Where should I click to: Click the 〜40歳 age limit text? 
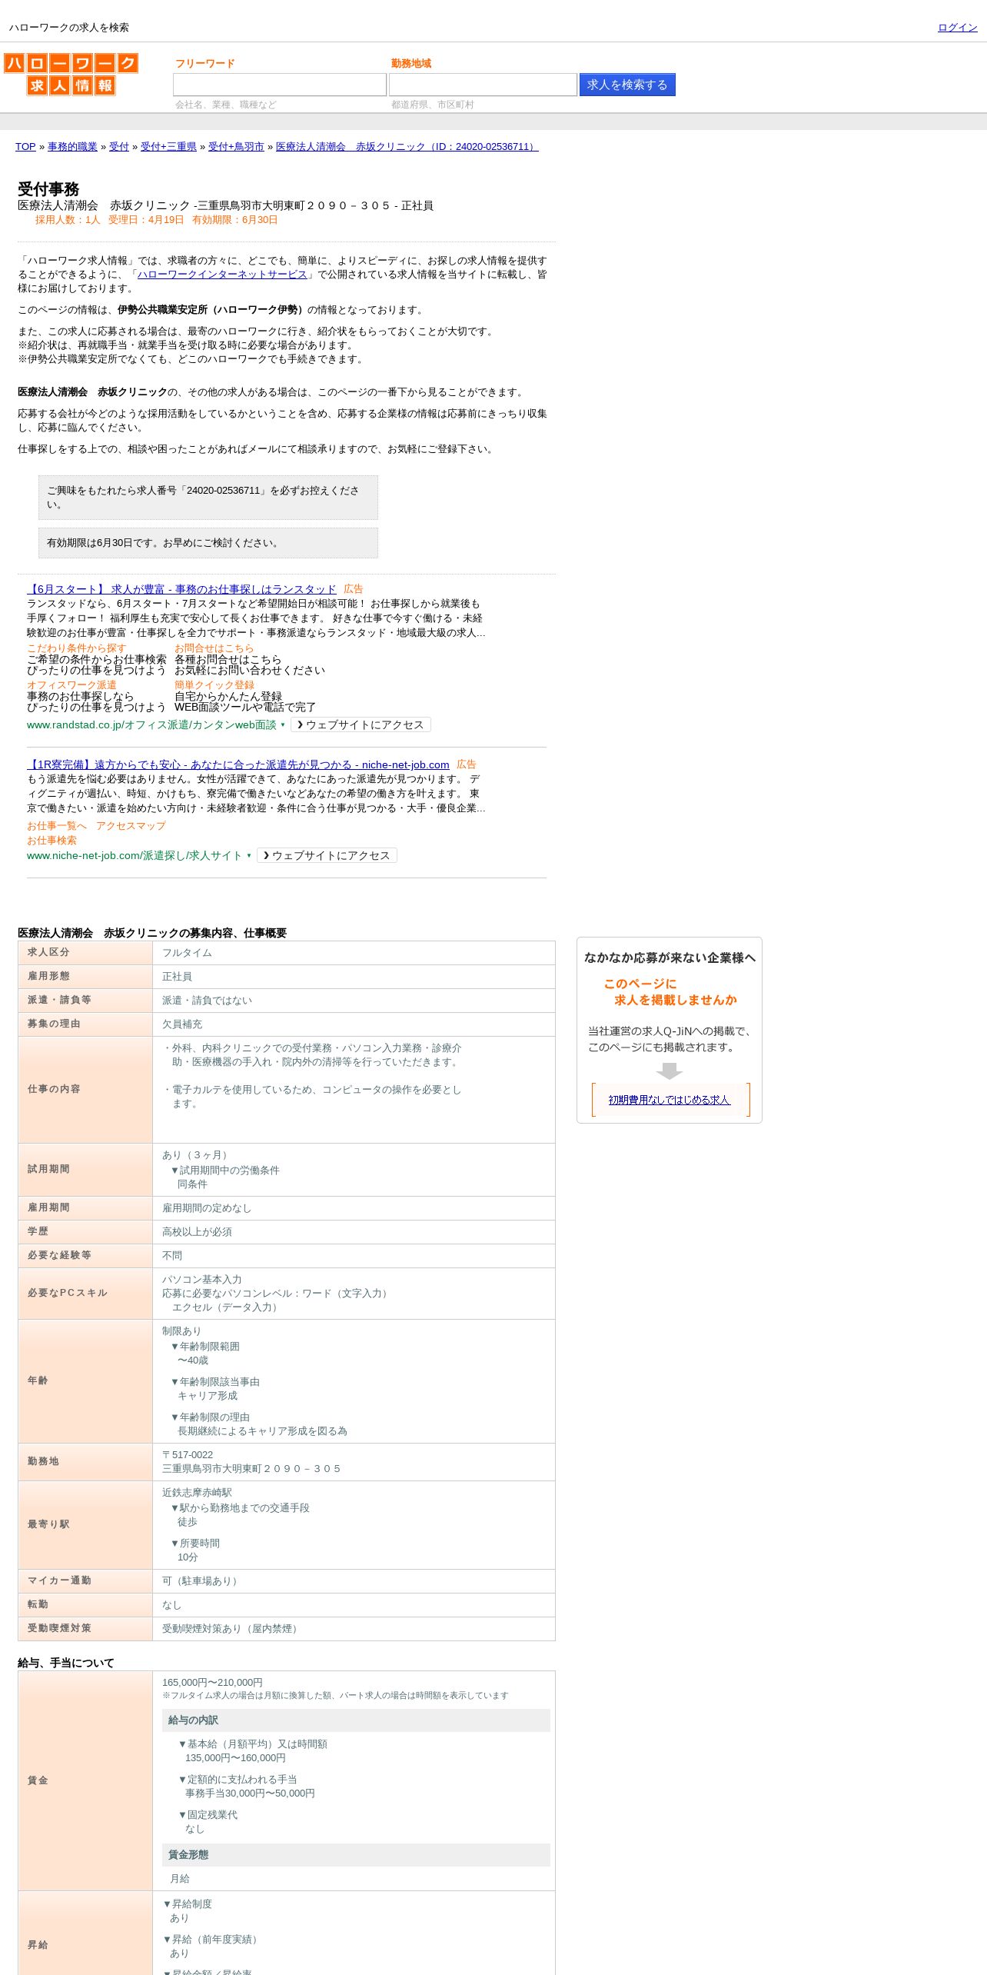193,1361
